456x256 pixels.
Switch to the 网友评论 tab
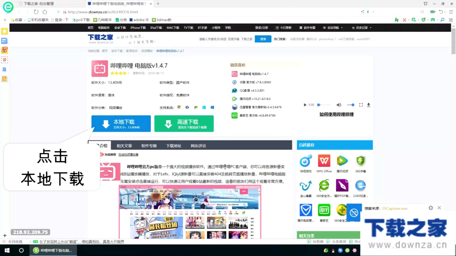[198, 146]
